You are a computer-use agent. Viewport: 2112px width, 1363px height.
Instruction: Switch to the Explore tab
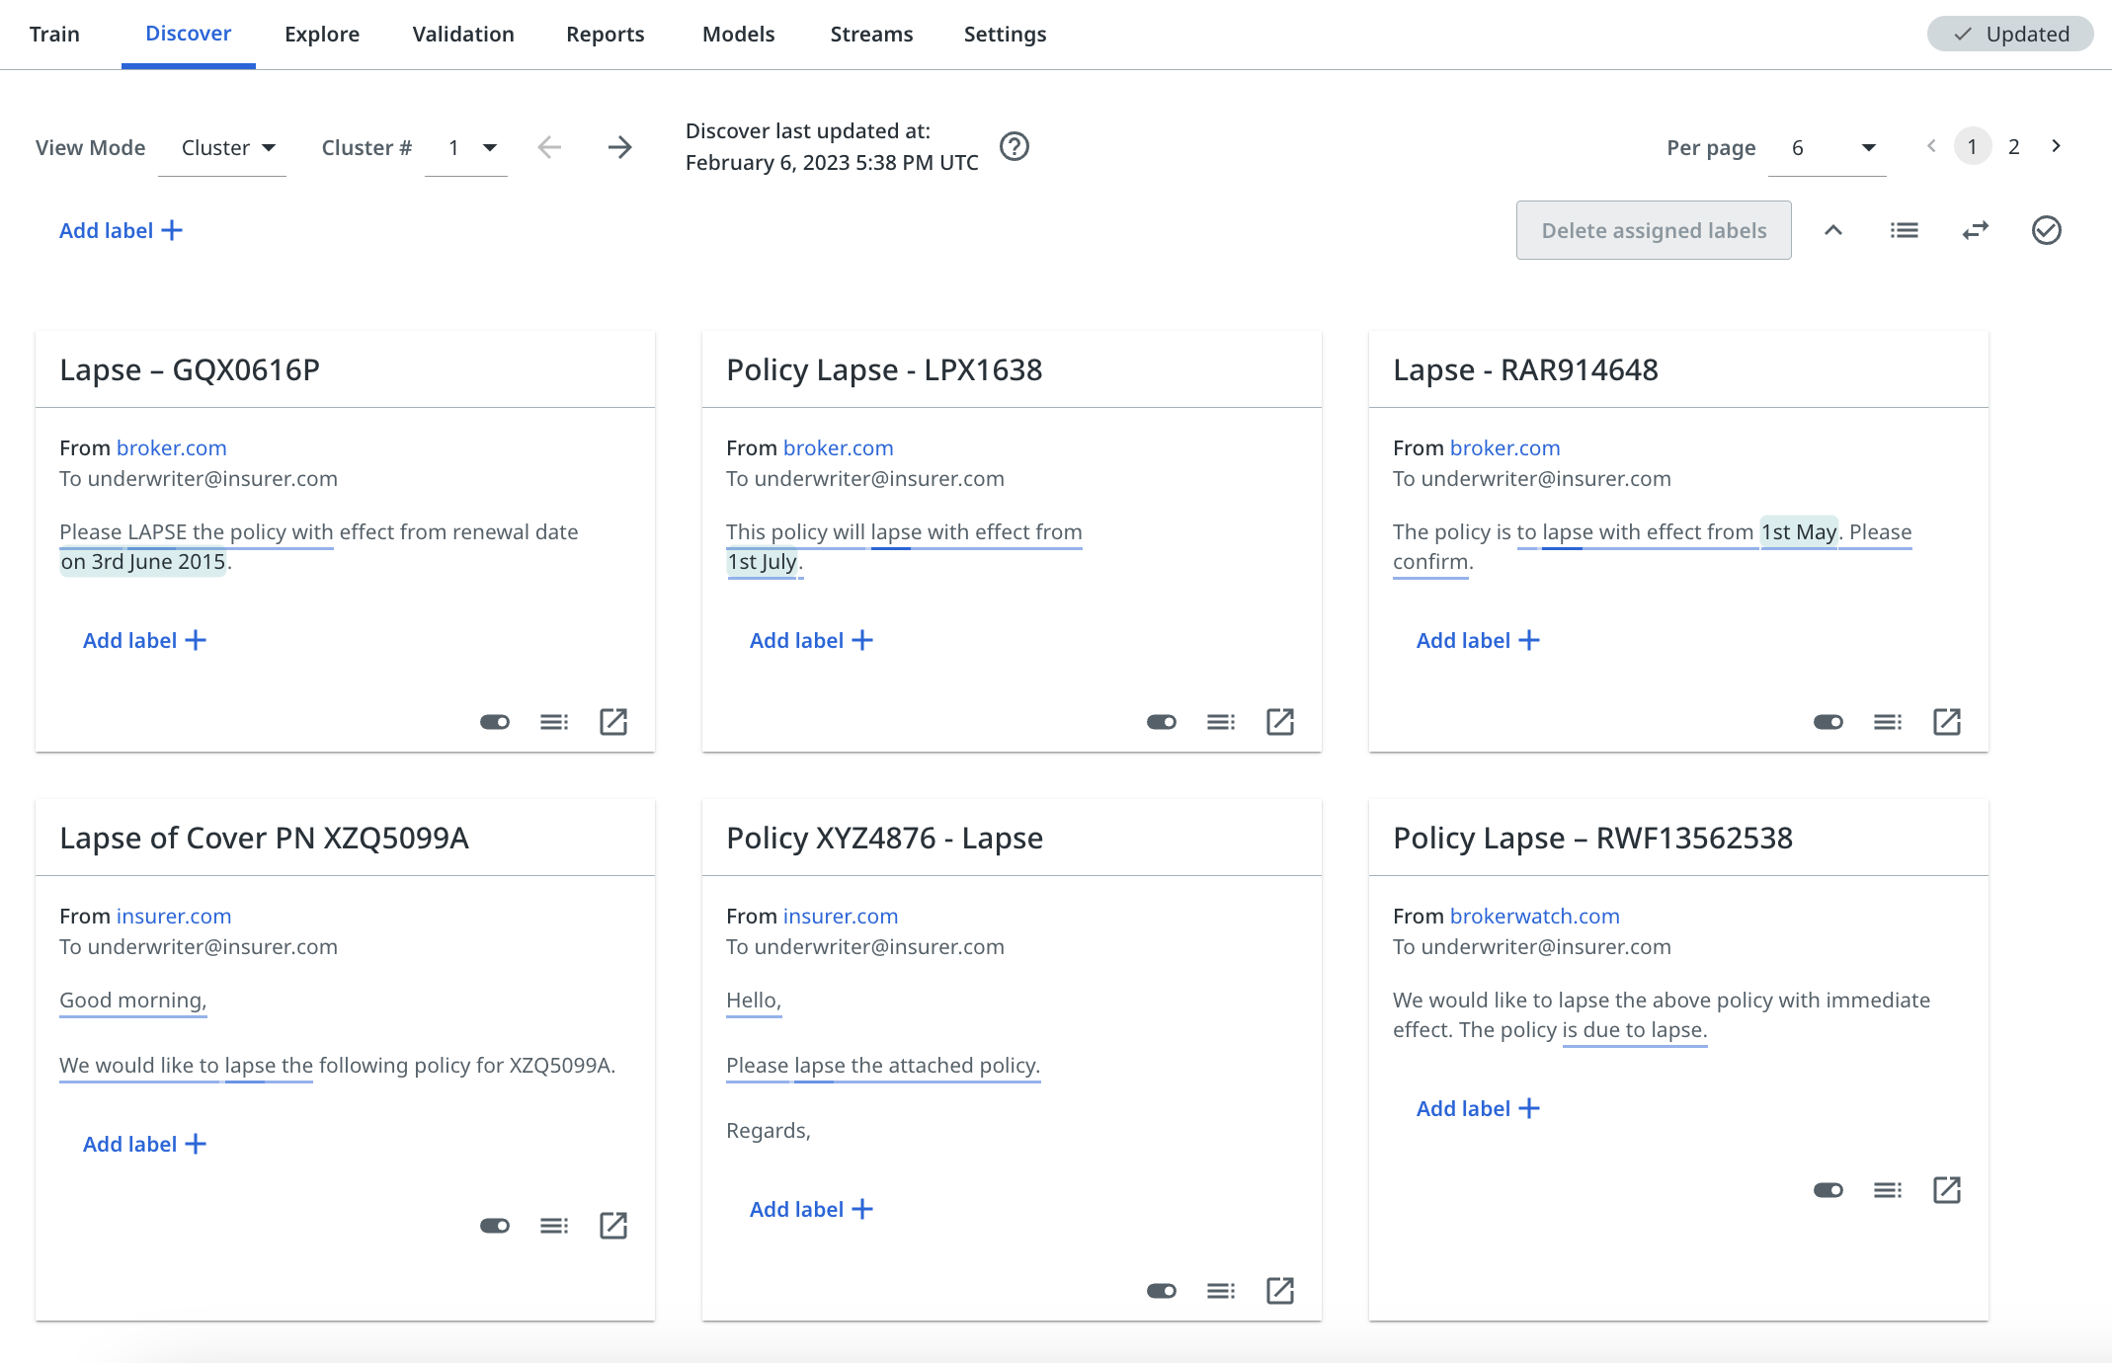322,34
